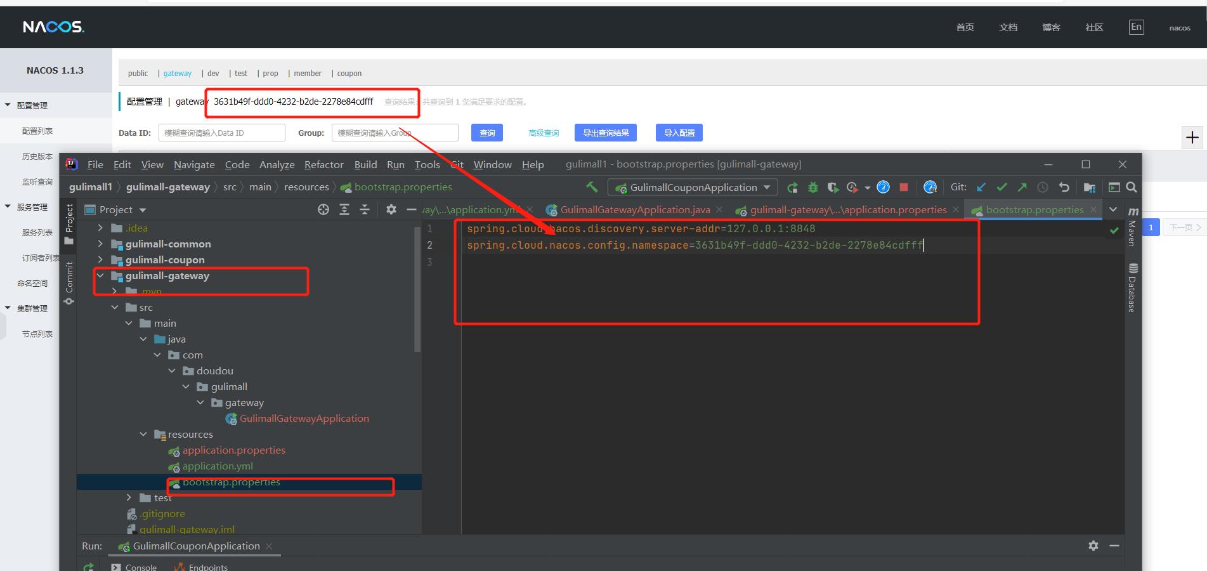
Task: Expand the gulimall-common module
Action: tap(100, 244)
